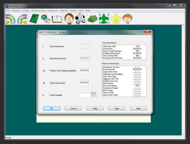Select Paws of Skill elective
This screenshot has height=144, width=190.
pyautogui.click(x=124, y=93)
